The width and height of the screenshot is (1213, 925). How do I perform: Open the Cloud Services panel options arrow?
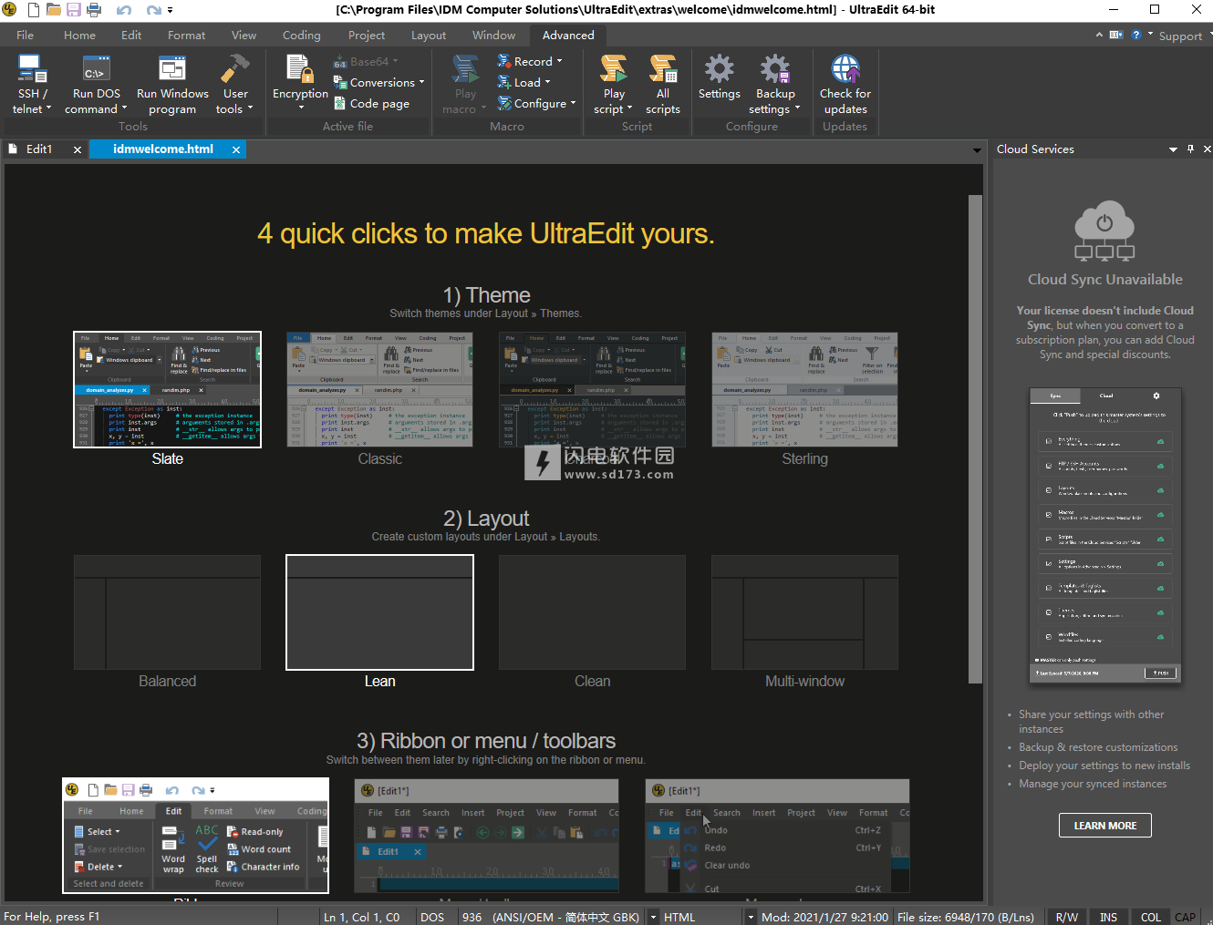click(x=1173, y=149)
